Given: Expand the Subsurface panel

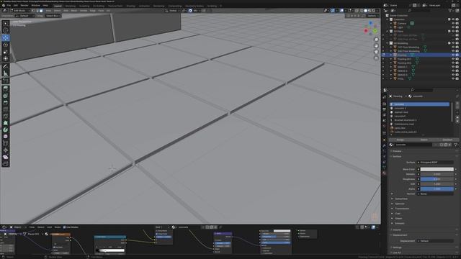Looking at the screenshot, I should click(401, 199).
